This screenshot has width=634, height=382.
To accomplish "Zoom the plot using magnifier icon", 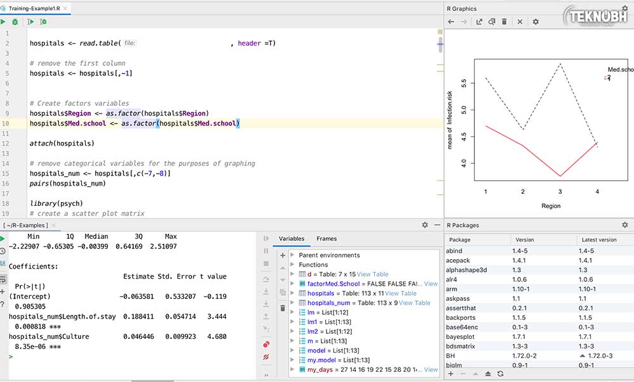I will 491,22.
